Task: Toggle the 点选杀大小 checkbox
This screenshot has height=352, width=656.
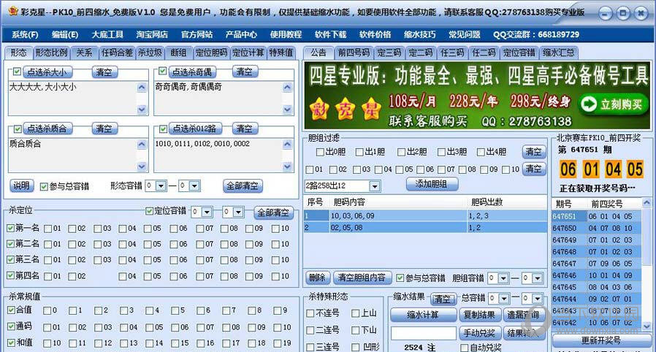Action: pos(17,72)
